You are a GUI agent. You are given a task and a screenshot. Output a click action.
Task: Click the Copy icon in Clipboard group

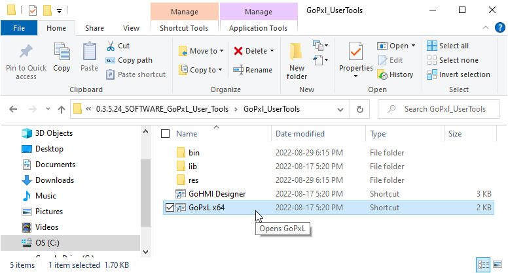coord(62,52)
